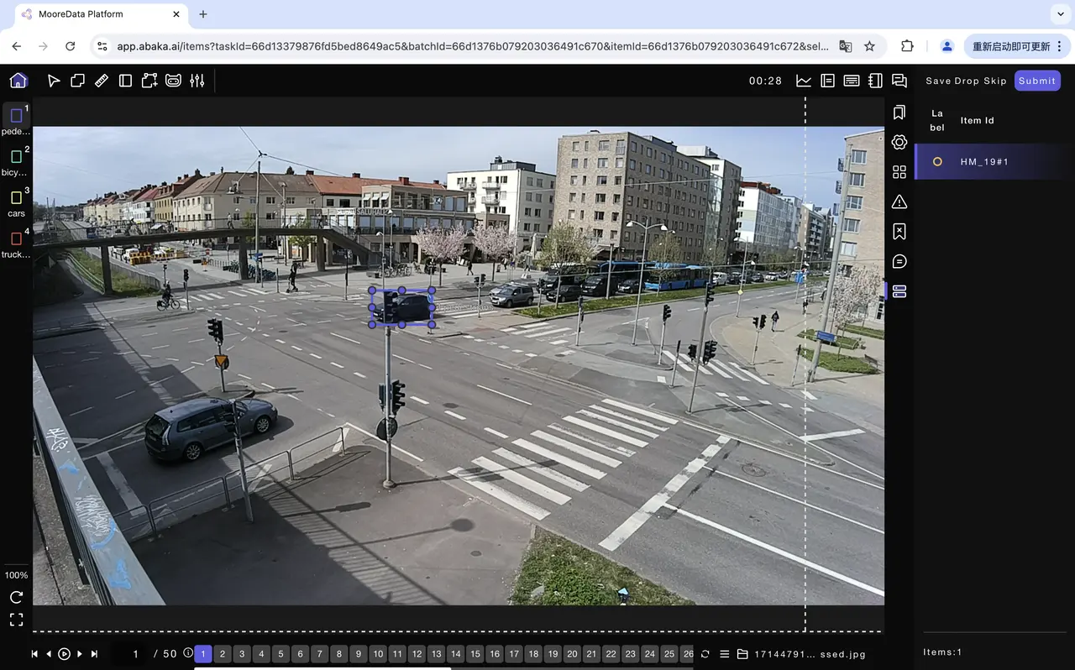Step to the previous frame

(x=49, y=654)
